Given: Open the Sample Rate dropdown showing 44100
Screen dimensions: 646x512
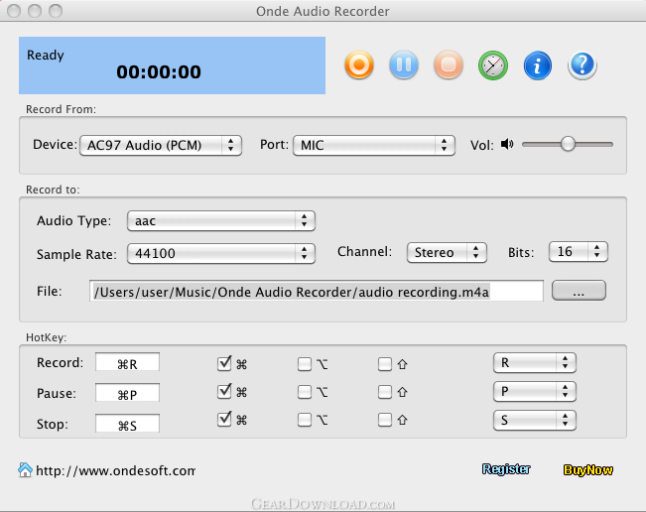Looking at the screenshot, I should pyautogui.click(x=221, y=253).
